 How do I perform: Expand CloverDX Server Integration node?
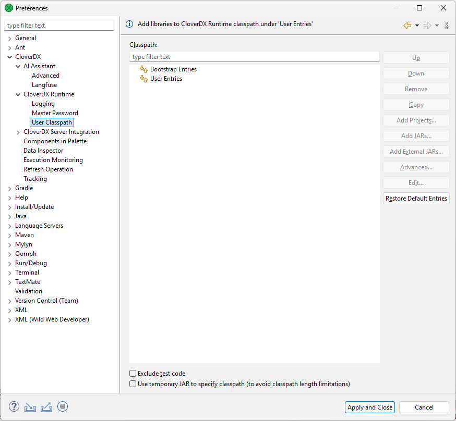pyautogui.click(x=18, y=132)
